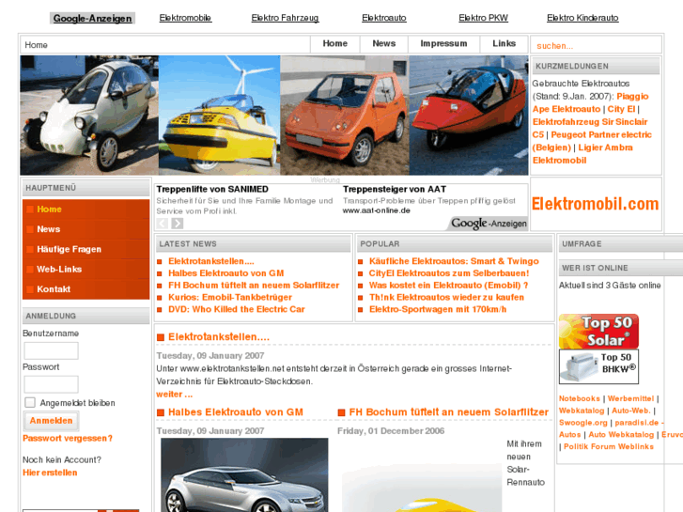The height and width of the screenshot is (512, 683).
Task: Toggle the Angemeldet bleiben checkbox
Action: click(30, 402)
